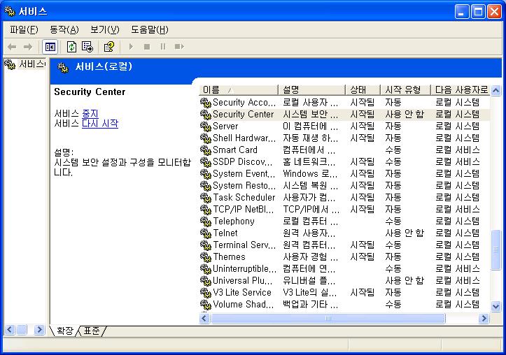Click the gear icon of Terminal Services row

click(x=206, y=245)
